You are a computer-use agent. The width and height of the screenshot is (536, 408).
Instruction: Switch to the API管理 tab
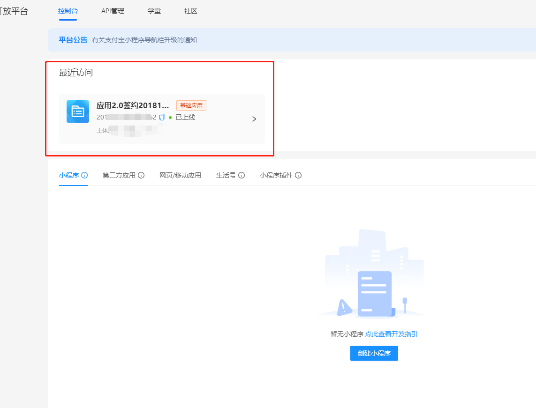113,11
